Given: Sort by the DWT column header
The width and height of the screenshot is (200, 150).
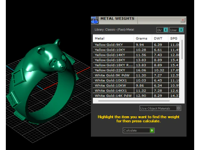Looking at the screenshot, I should tap(160, 38).
